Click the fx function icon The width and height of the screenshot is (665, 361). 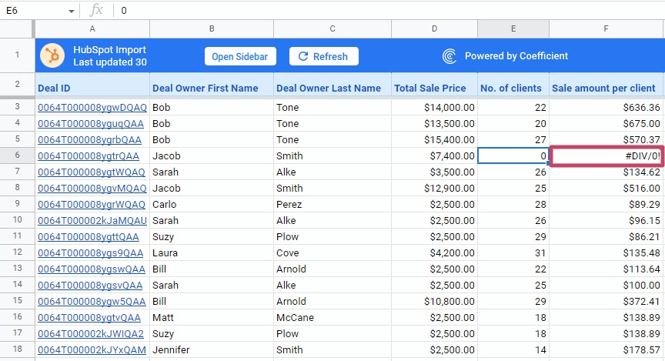(96, 10)
